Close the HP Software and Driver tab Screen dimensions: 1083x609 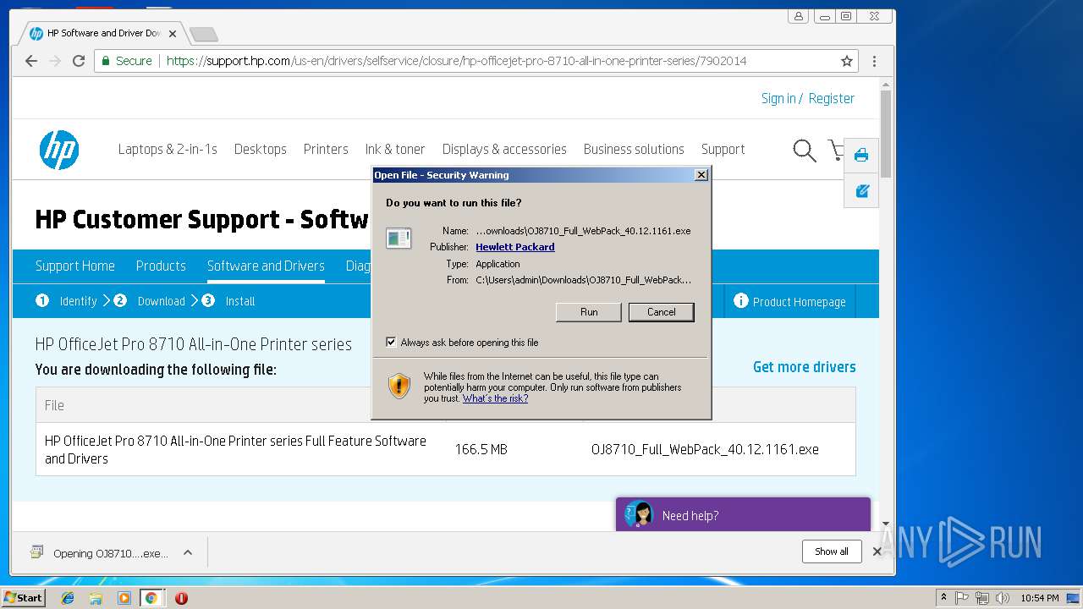[x=173, y=34]
